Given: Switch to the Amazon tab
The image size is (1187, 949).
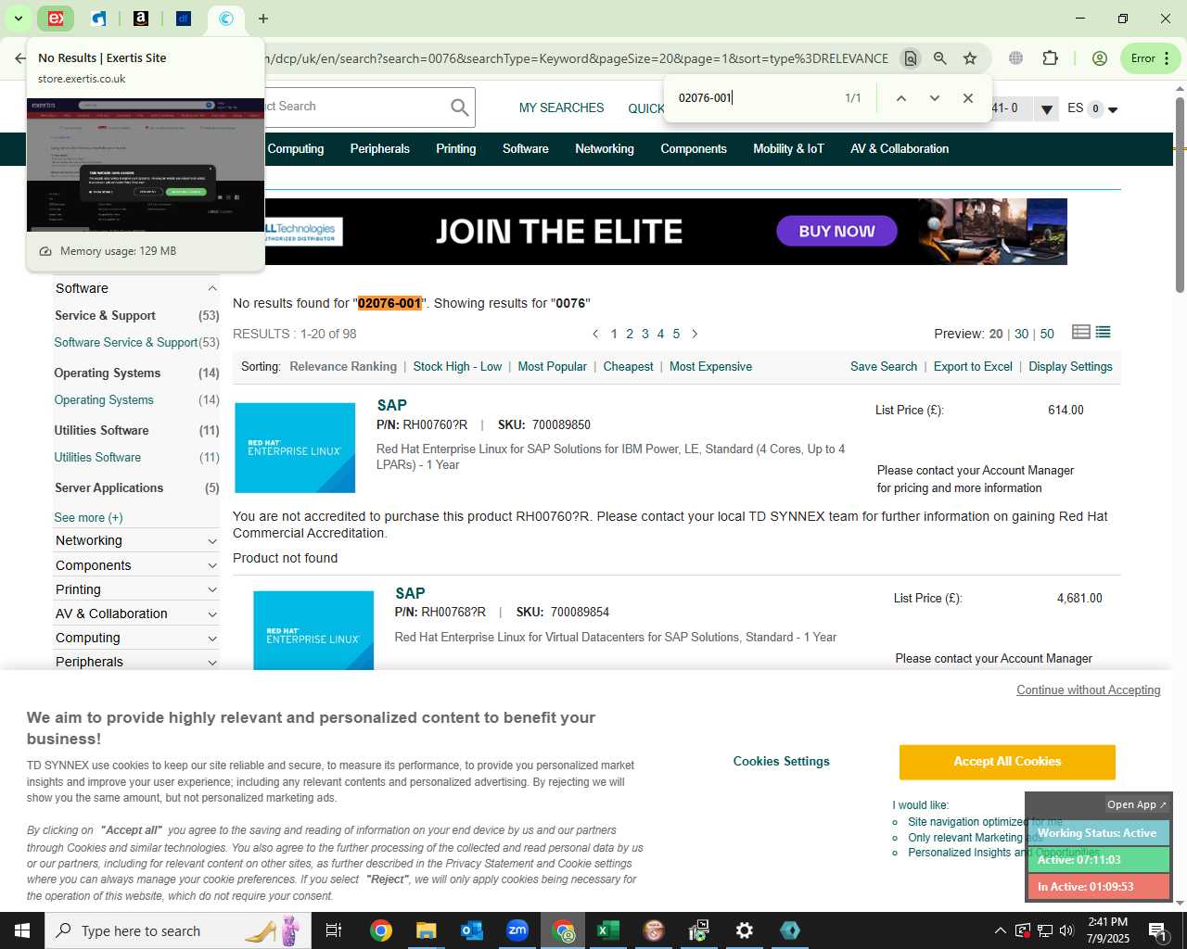Looking at the screenshot, I should [141, 19].
